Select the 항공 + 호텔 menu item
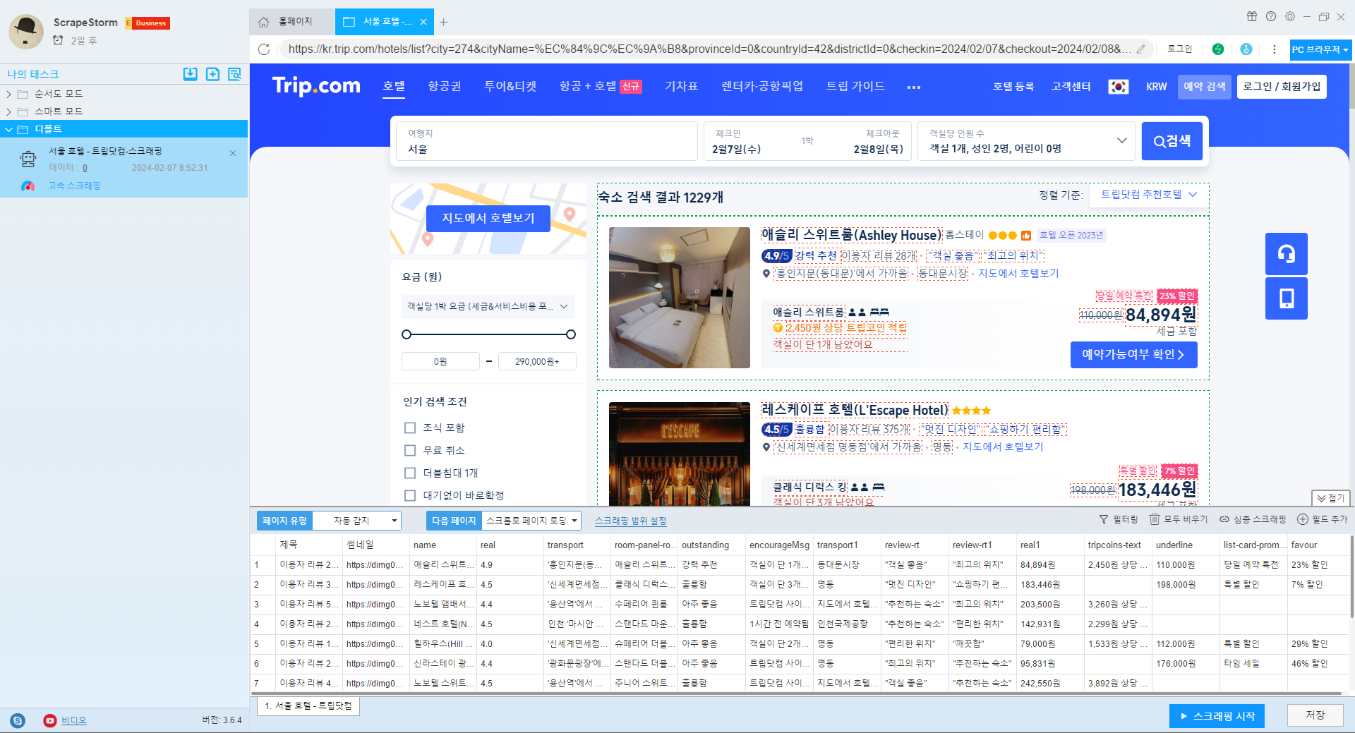Screen dimensions: 1355x733 (x=601, y=86)
